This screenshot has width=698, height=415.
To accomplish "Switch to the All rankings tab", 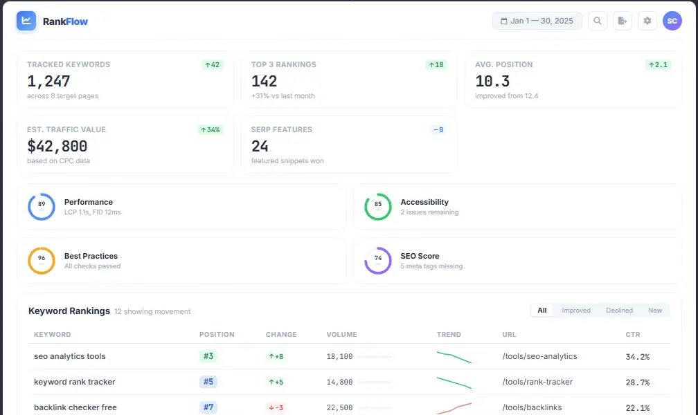I will tap(542, 311).
